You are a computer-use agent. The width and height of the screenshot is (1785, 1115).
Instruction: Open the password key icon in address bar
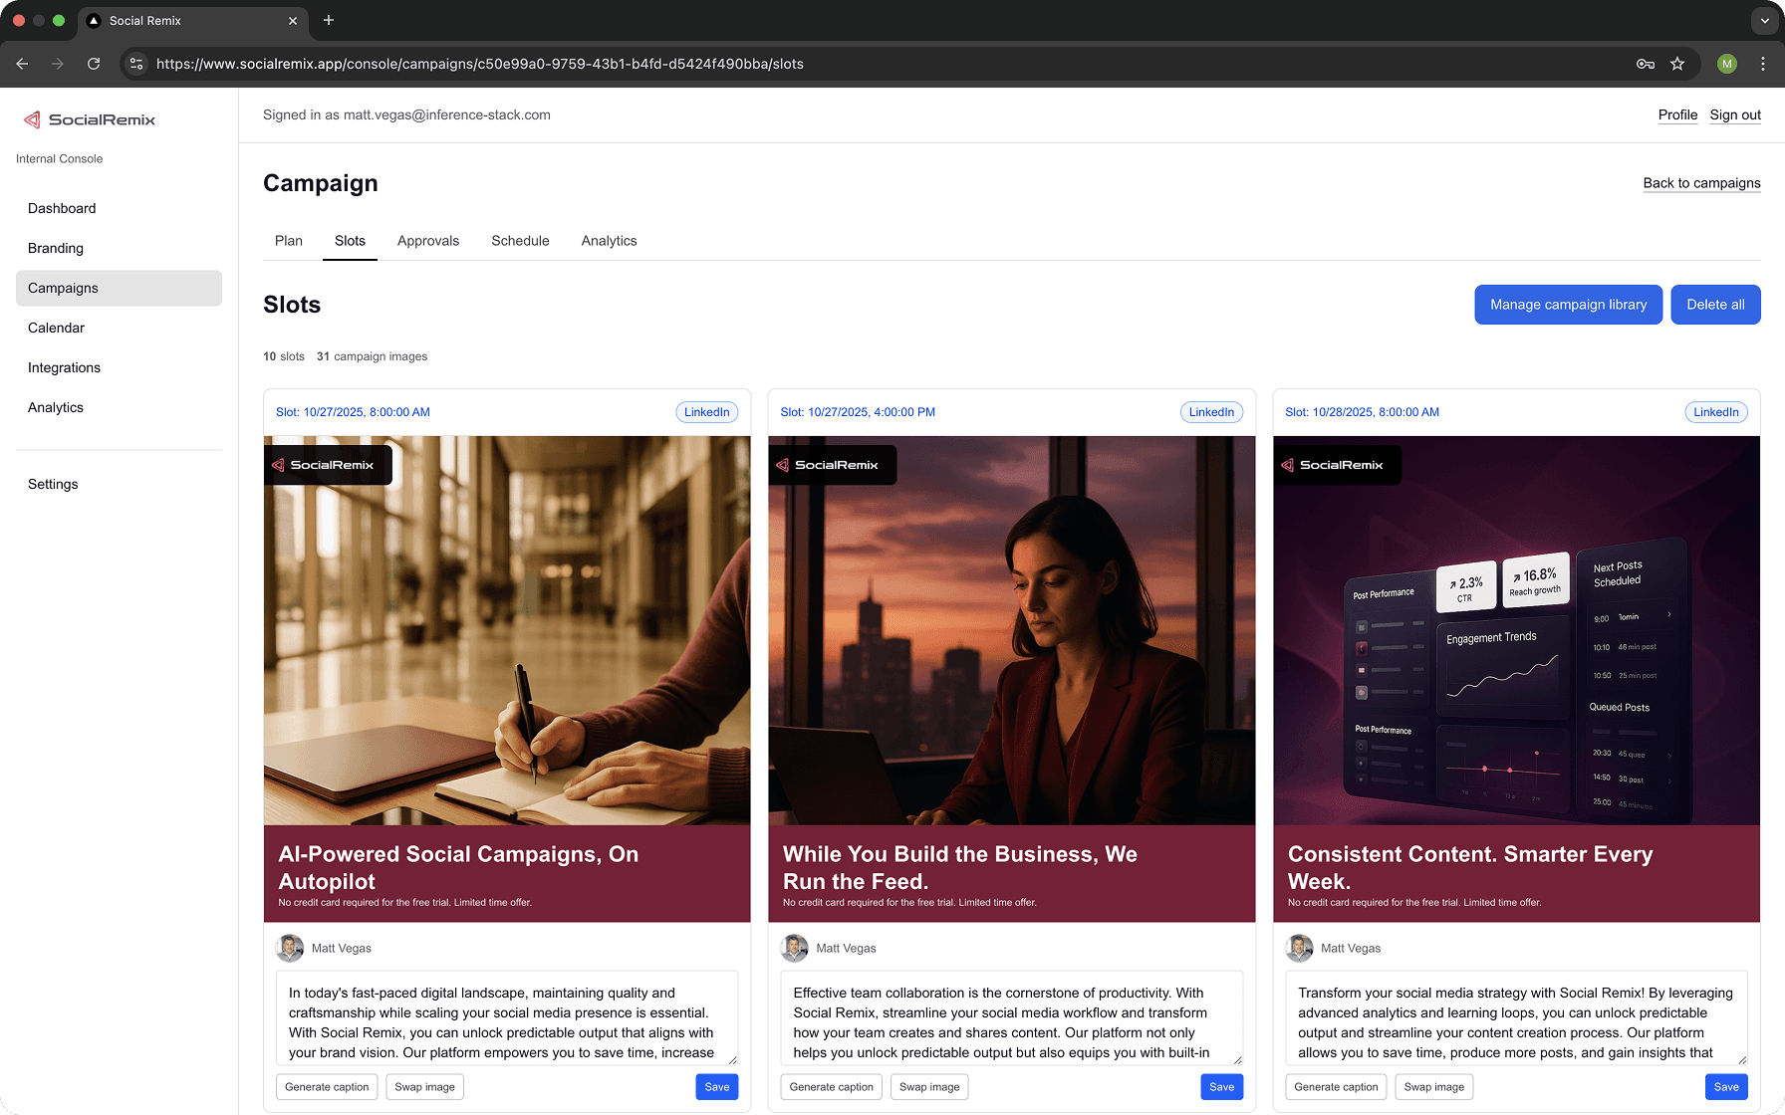pos(1646,64)
